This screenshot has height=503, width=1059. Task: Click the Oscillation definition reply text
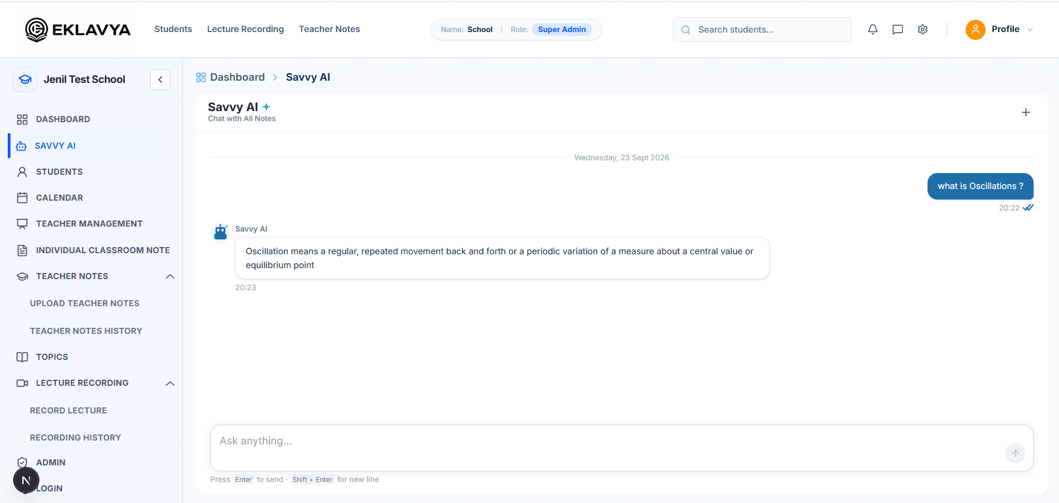pyautogui.click(x=499, y=258)
